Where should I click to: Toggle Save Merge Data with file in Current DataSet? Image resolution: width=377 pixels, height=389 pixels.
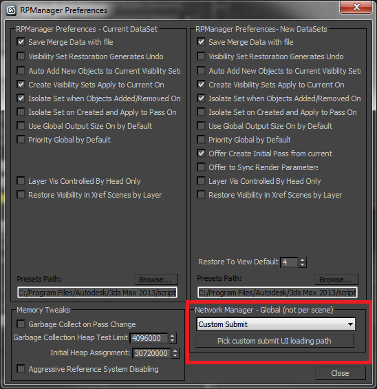click(x=21, y=42)
